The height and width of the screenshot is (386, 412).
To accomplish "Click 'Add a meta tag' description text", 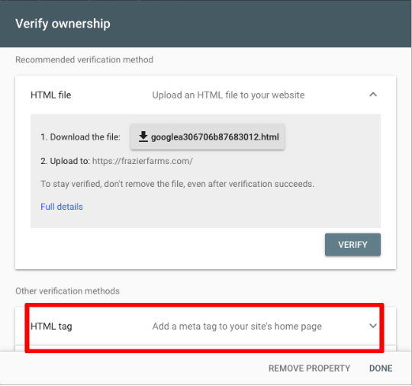I will pos(237,326).
